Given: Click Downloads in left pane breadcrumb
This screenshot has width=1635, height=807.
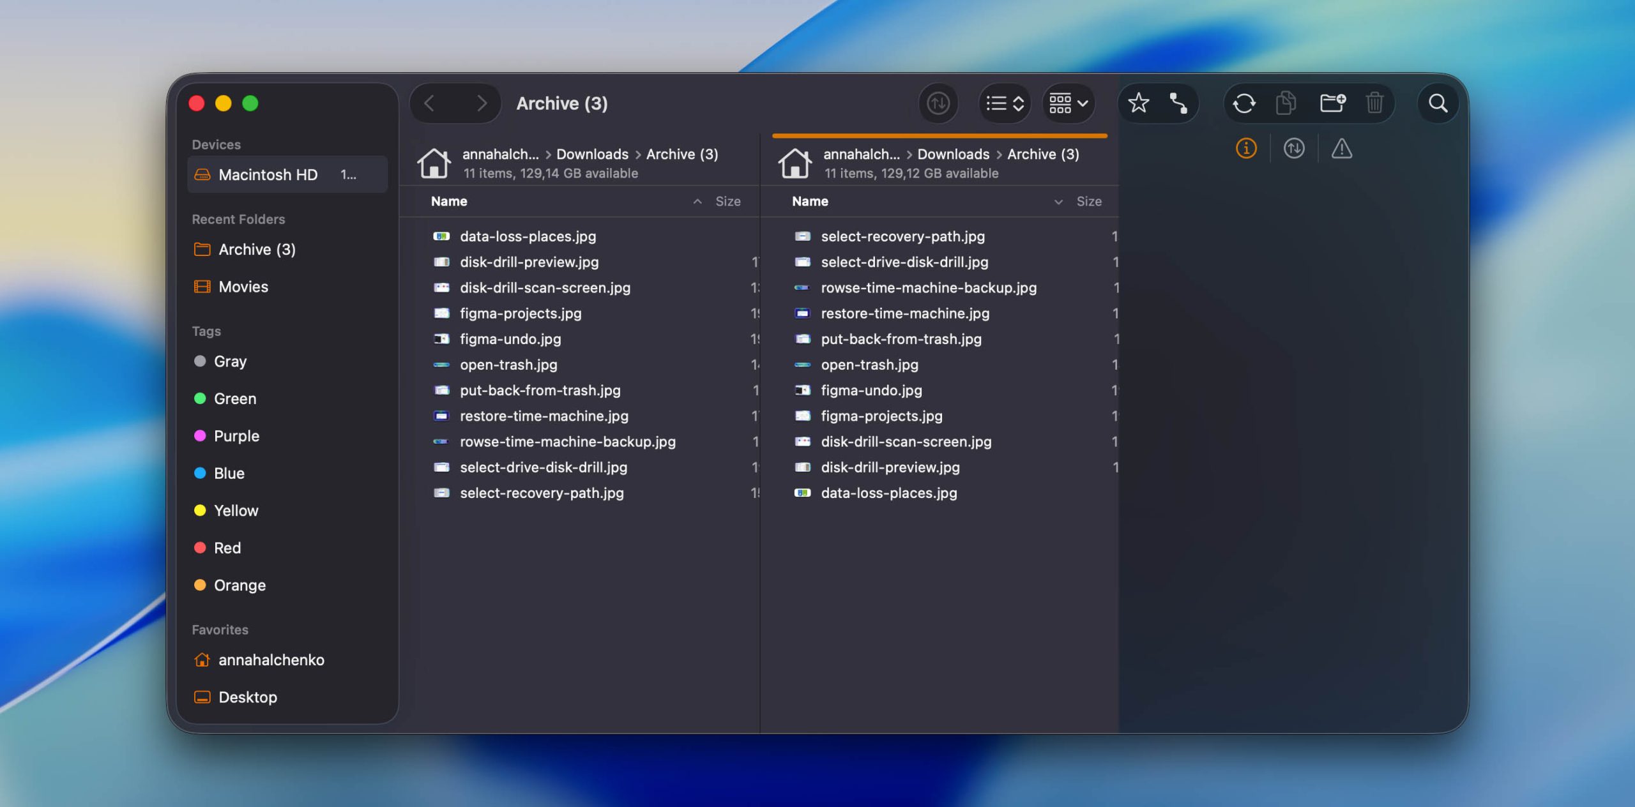Looking at the screenshot, I should click(592, 154).
